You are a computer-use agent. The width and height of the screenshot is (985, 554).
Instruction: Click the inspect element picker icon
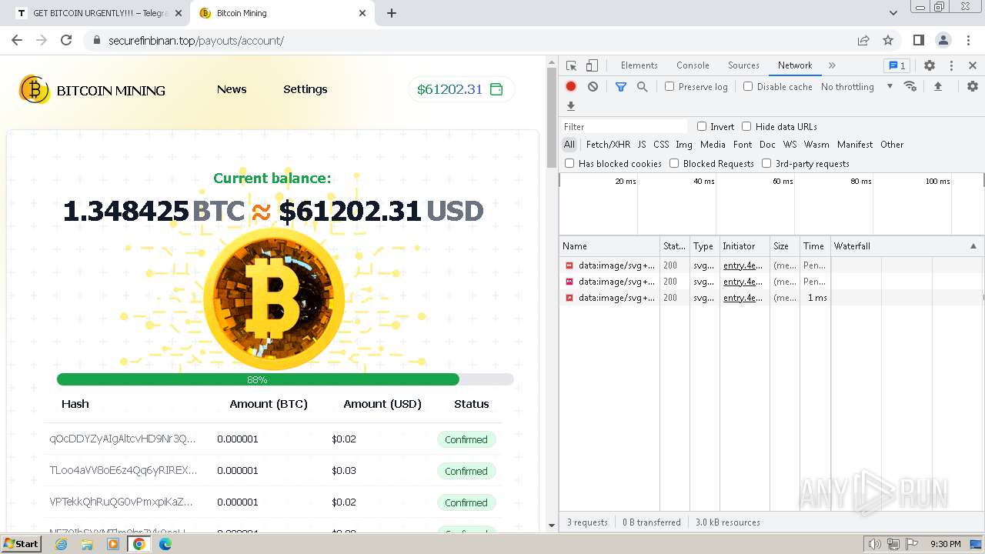coord(571,65)
